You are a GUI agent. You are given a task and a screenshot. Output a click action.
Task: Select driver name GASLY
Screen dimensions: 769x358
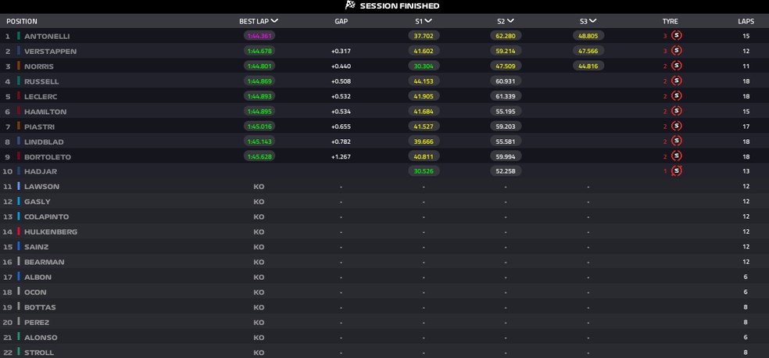click(x=38, y=202)
